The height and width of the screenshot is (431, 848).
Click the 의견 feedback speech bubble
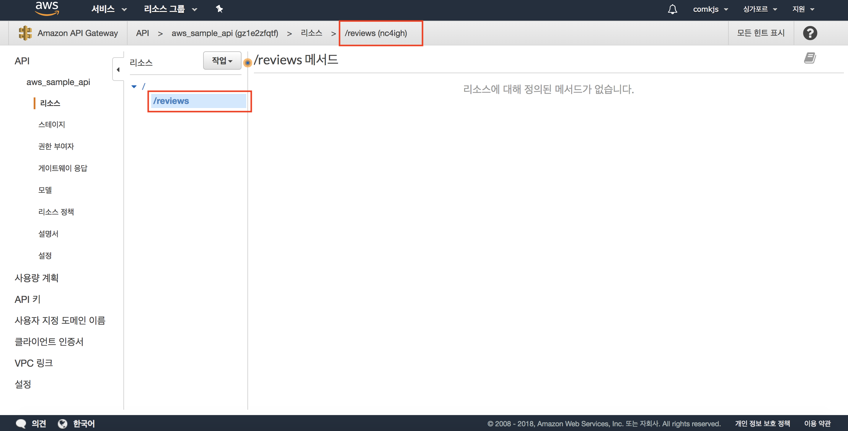21,423
